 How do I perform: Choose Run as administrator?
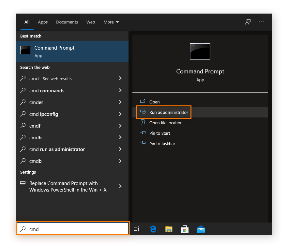[168, 112]
